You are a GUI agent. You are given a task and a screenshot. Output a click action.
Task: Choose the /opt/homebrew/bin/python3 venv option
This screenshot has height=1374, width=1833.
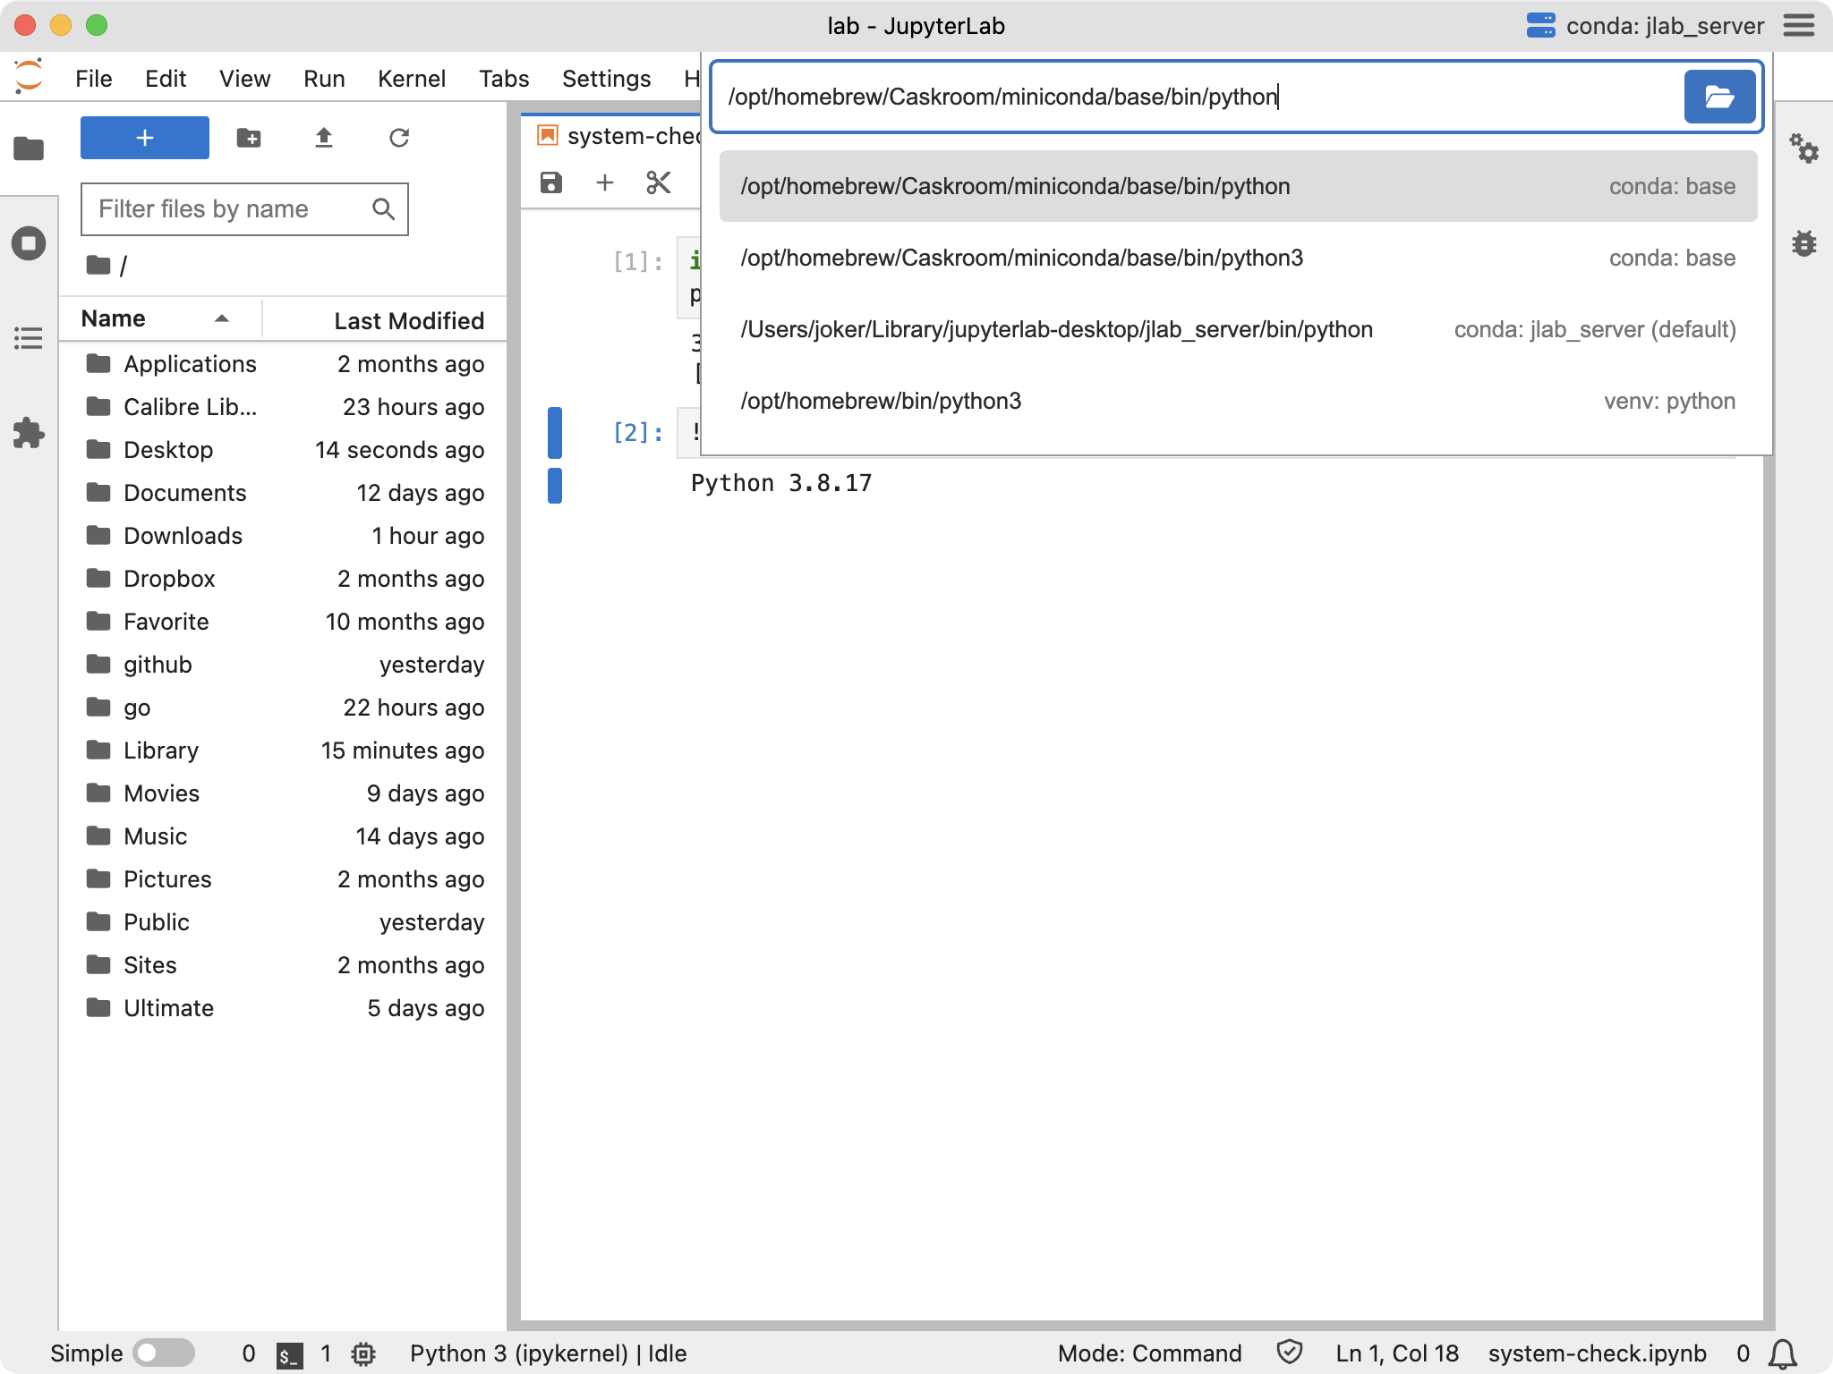click(881, 401)
